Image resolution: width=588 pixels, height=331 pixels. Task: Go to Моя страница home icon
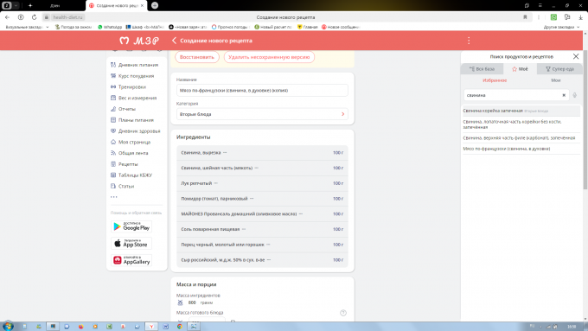tap(113, 142)
